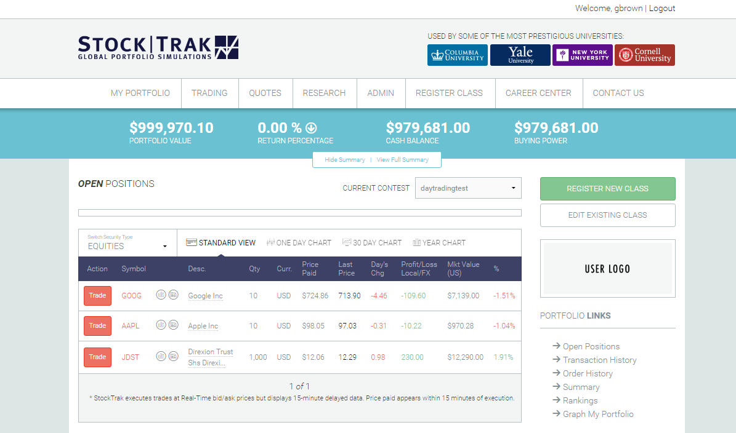Open the Admin menu
The height and width of the screenshot is (433, 736).
(x=381, y=93)
